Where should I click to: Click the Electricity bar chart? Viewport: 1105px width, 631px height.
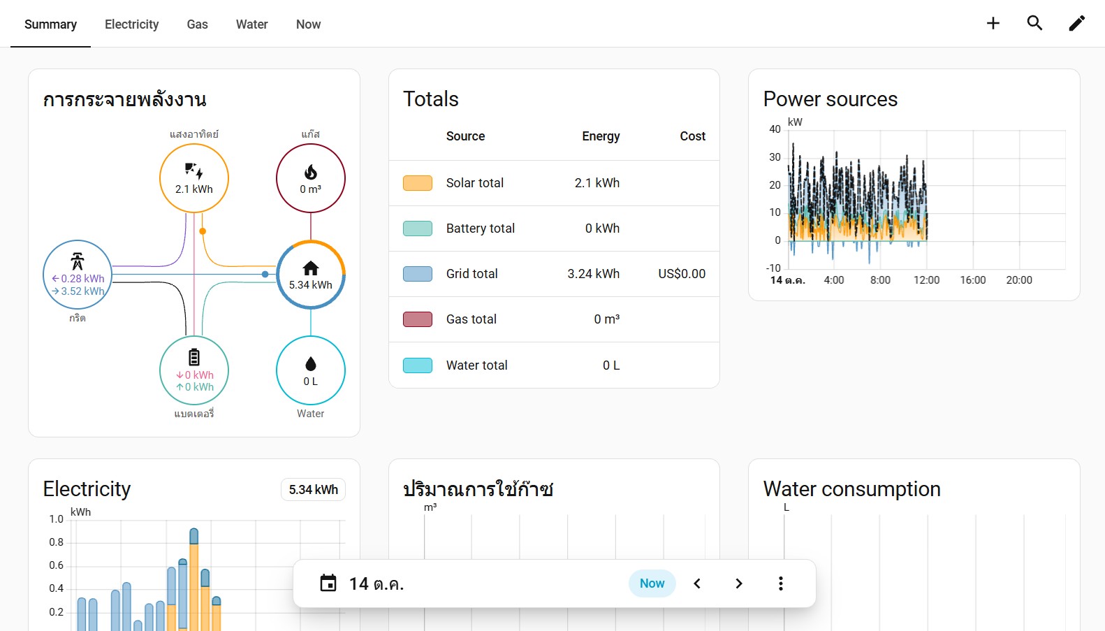click(194, 570)
